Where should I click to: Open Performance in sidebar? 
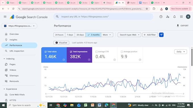tap(19, 45)
